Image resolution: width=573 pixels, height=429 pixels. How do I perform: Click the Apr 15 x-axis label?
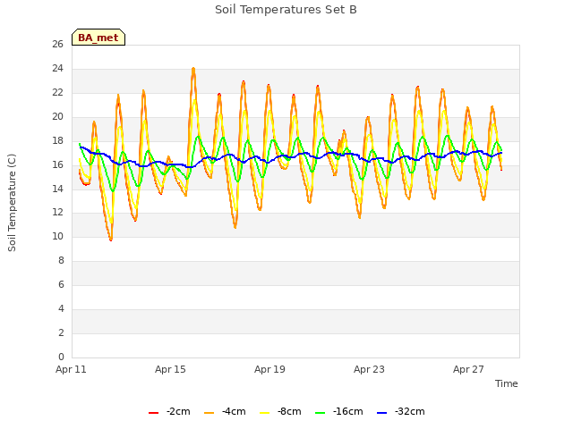(x=170, y=369)
